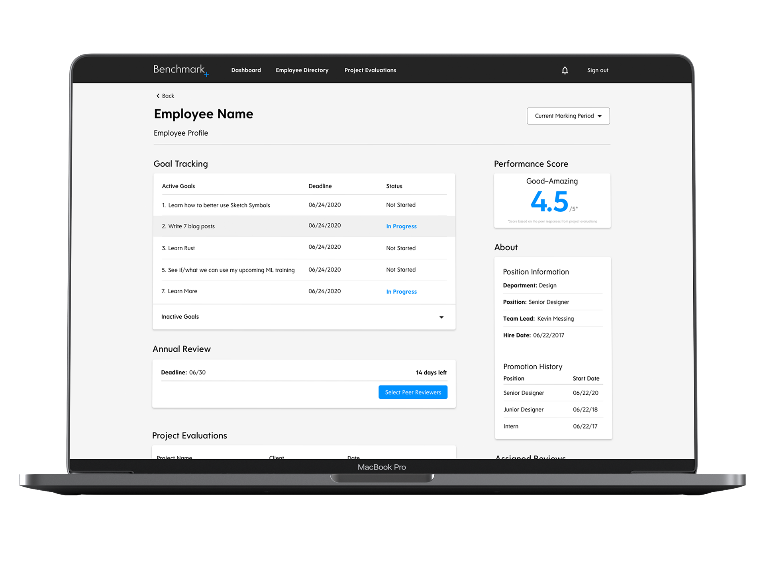This screenshot has height=573, width=765.
Task: Expand the Inactive Goals section
Action: [x=441, y=317]
